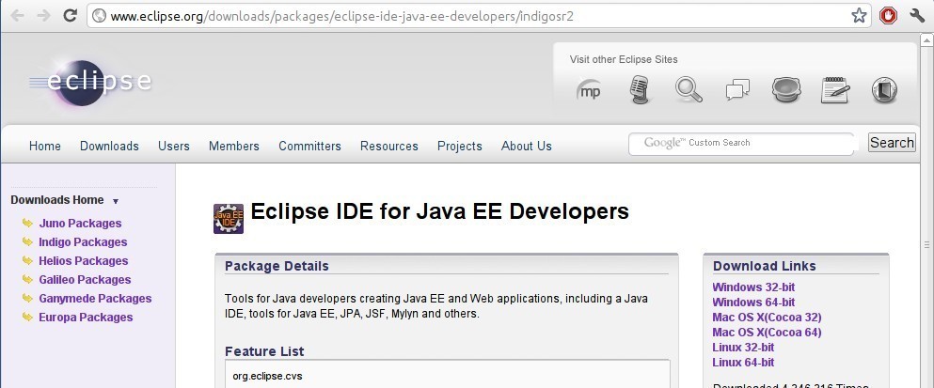The height and width of the screenshot is (388, 934).
Task: Open the Resources menu item
Action: 389,146
